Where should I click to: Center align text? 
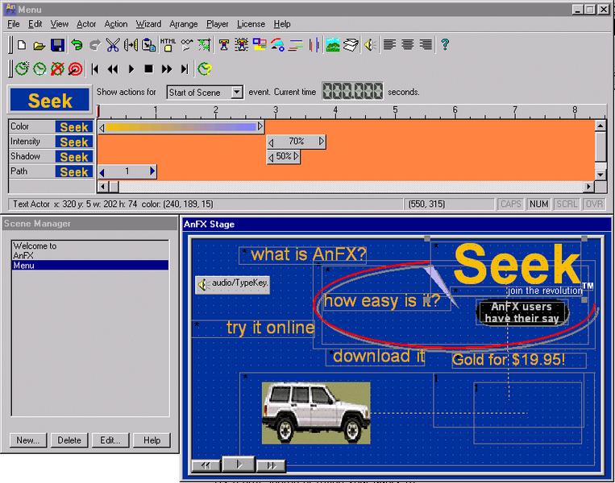click(408, 44)
